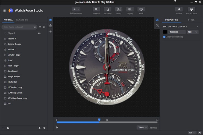
Task: Select the Hour 1 copy layer
Action: tap(13, 66)
